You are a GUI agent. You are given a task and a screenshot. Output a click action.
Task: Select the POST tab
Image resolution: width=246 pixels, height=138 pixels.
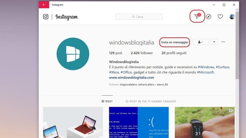(x=107, y=101)
